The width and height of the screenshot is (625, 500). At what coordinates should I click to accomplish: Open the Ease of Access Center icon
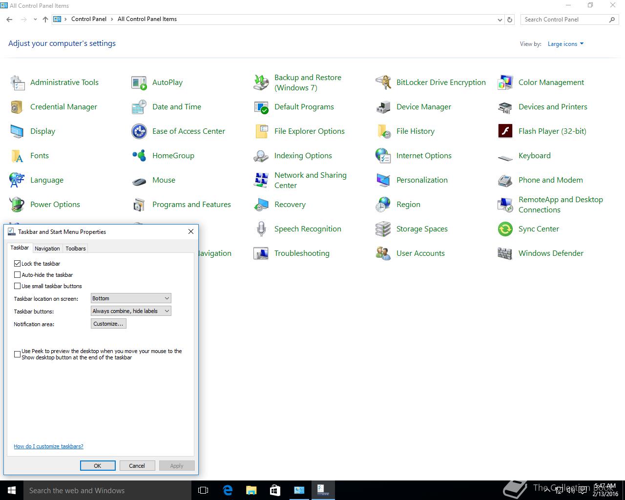click(139, 131)
